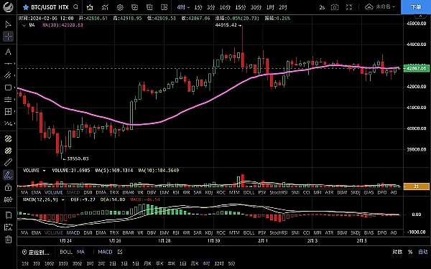Viewport: 431px width, 269px height.
Task: Select the ruler measurement tool
Action: pyautogui.click(x=8, y=162)
